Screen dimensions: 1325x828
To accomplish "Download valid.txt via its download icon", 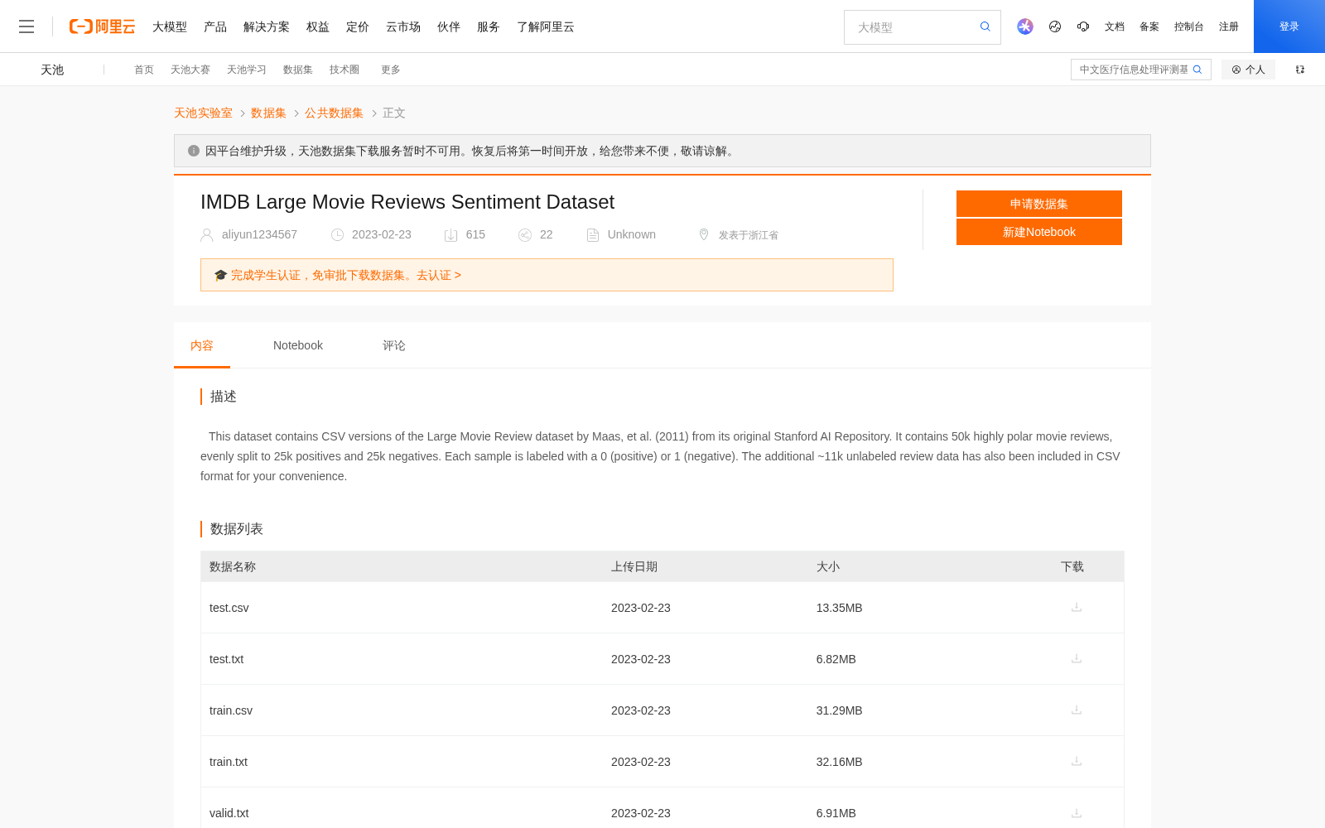I will click(1077, 813).
